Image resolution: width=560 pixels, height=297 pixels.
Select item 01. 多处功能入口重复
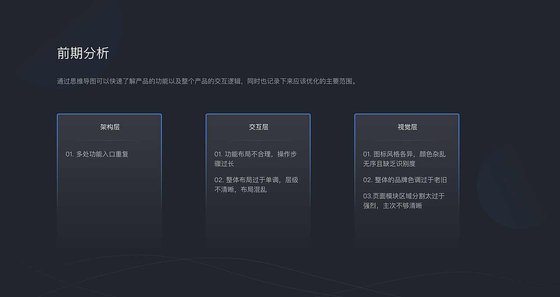[97, 154]
